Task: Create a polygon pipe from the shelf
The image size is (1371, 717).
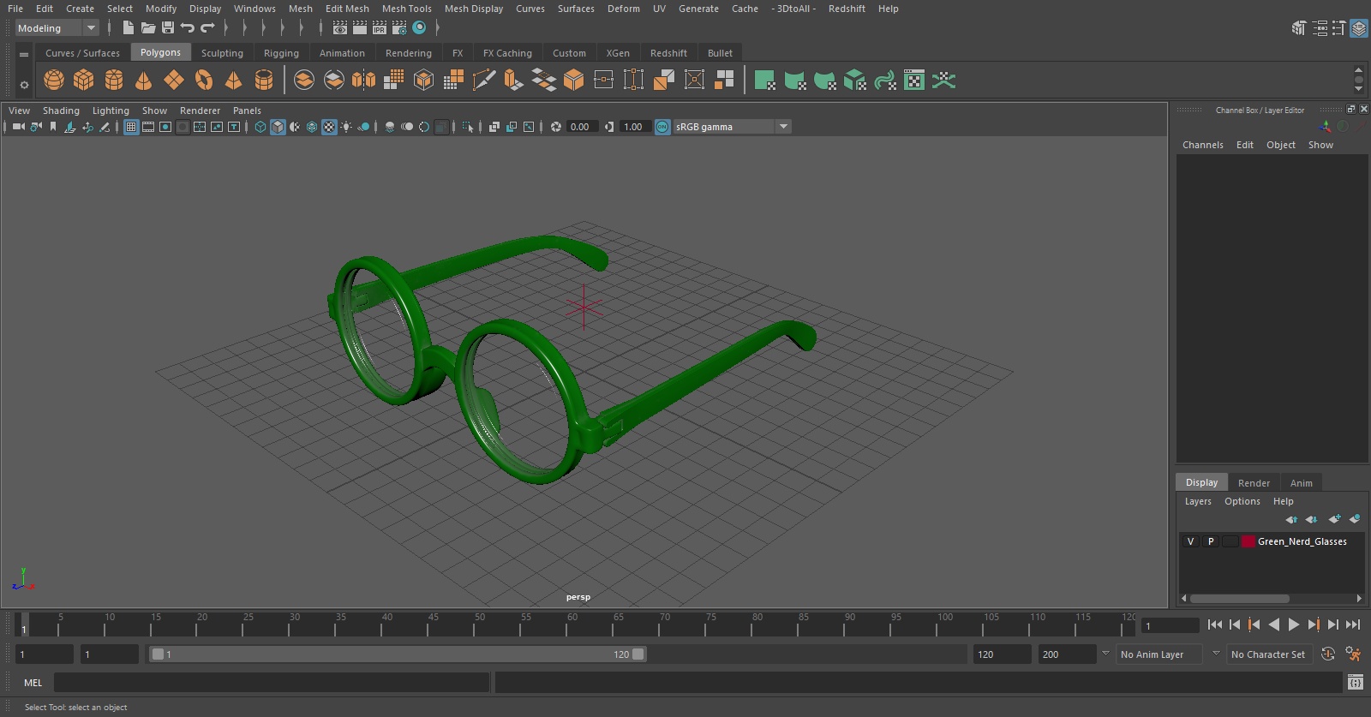Action: [x=264, y=81]
